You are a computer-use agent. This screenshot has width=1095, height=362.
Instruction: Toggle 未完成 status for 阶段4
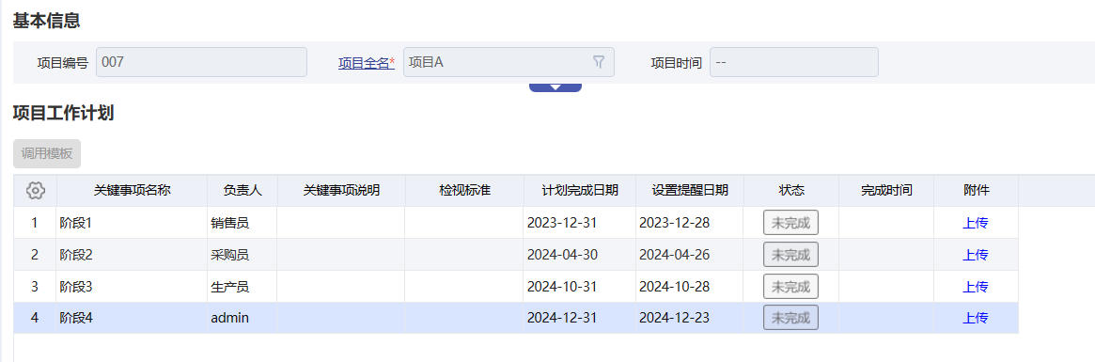coord(790,317)
